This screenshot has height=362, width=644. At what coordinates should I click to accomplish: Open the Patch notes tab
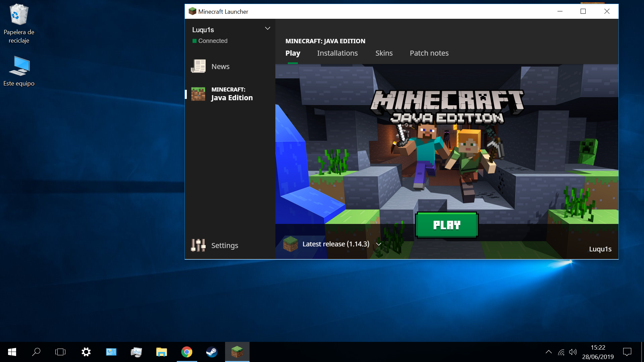pyautogui.click(x=429, y=53)
